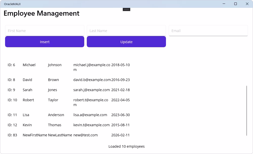Select the Robert Taylor employee entry
The image size is (253, 154).
coord(68,102)
